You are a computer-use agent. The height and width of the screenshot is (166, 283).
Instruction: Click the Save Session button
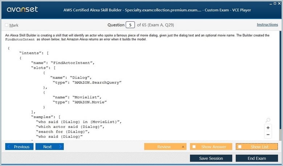[x=211, y=158]
